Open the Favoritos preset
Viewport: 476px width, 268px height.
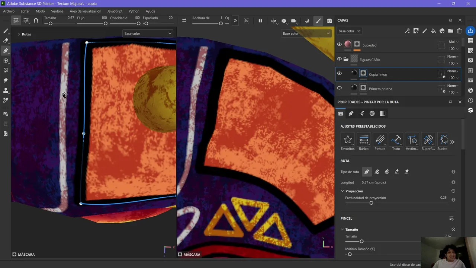[x=348, y=142]
